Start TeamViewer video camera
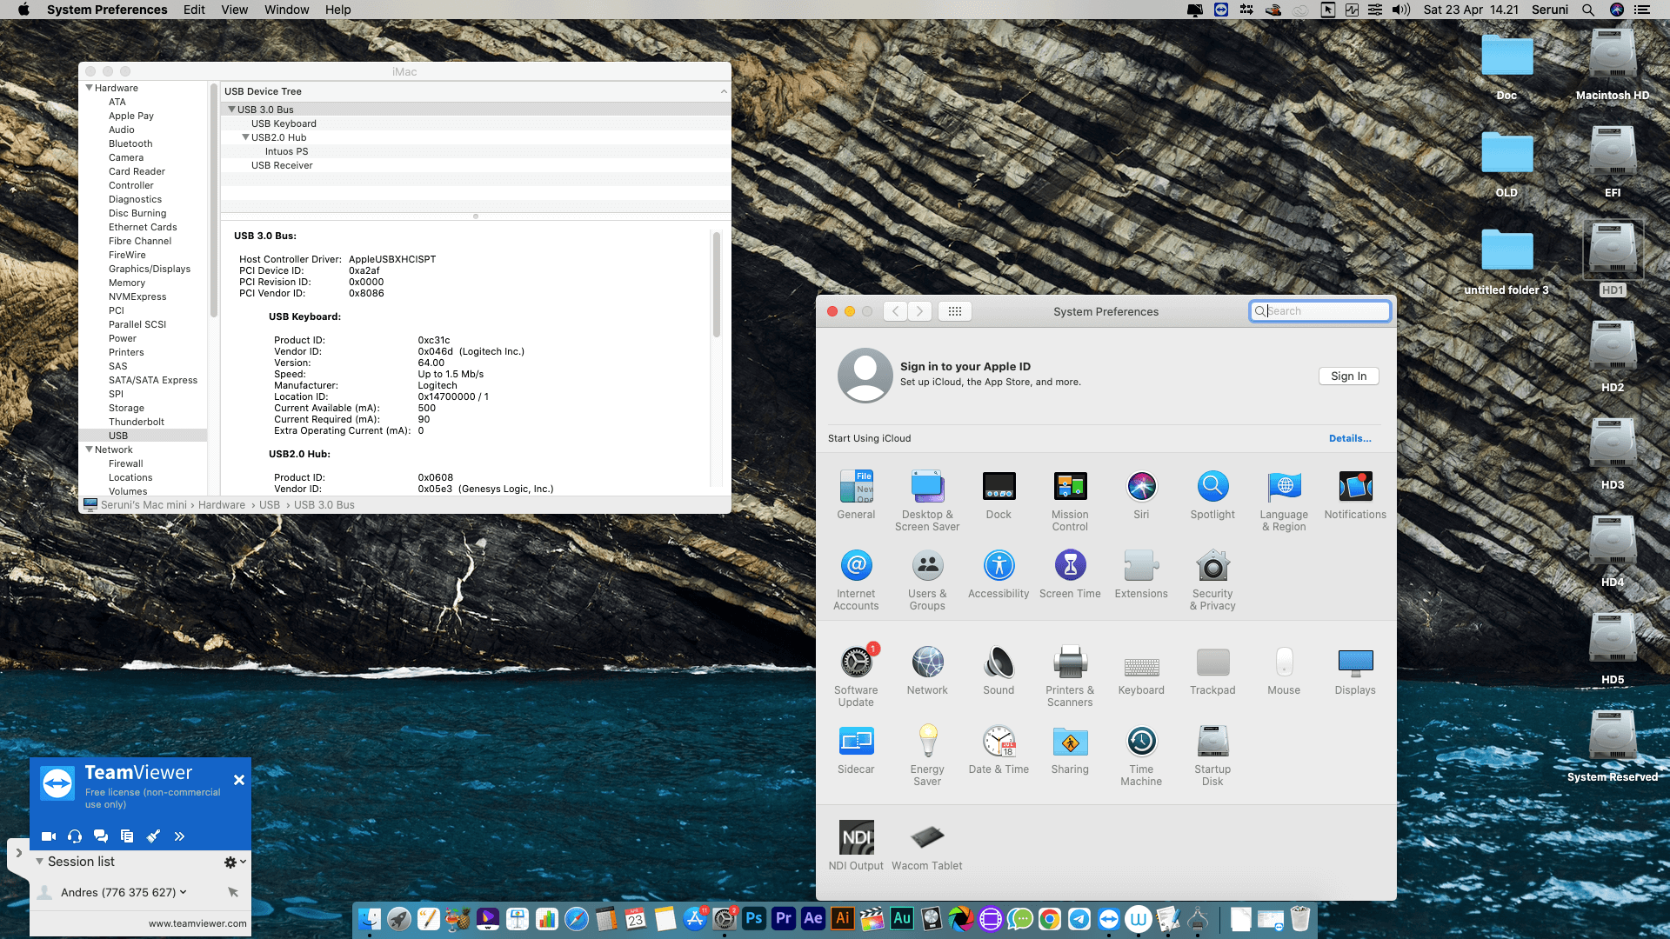The image size is (1670, 939). pos(49,836)
